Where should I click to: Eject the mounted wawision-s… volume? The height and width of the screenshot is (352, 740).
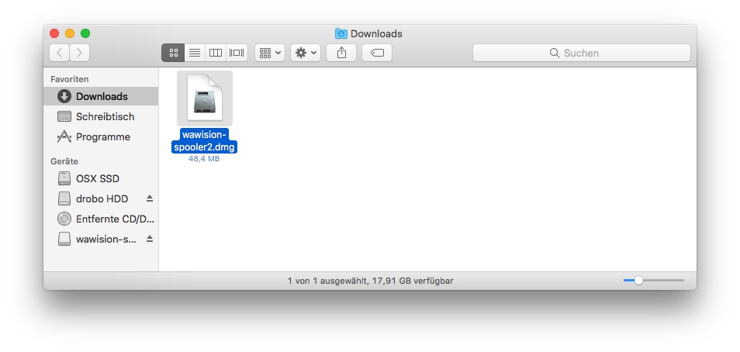tap(150, 239)
